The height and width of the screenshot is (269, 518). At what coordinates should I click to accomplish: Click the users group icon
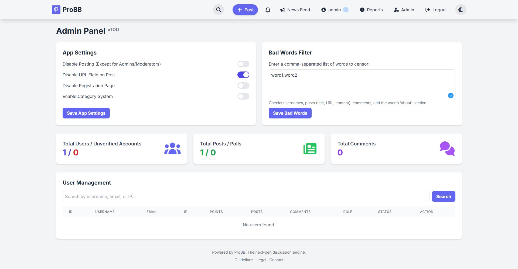click(172, 149)
